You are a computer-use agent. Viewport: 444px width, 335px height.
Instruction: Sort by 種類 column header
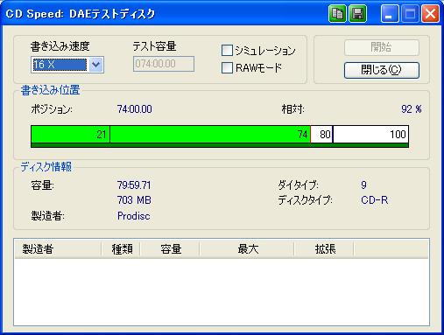tap(121, 249)
